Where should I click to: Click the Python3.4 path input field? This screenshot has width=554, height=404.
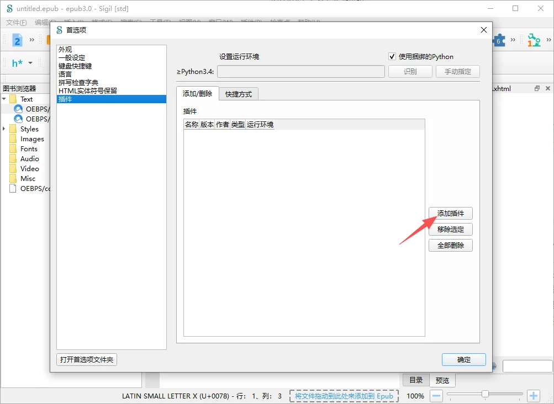[x=301, y=71]
